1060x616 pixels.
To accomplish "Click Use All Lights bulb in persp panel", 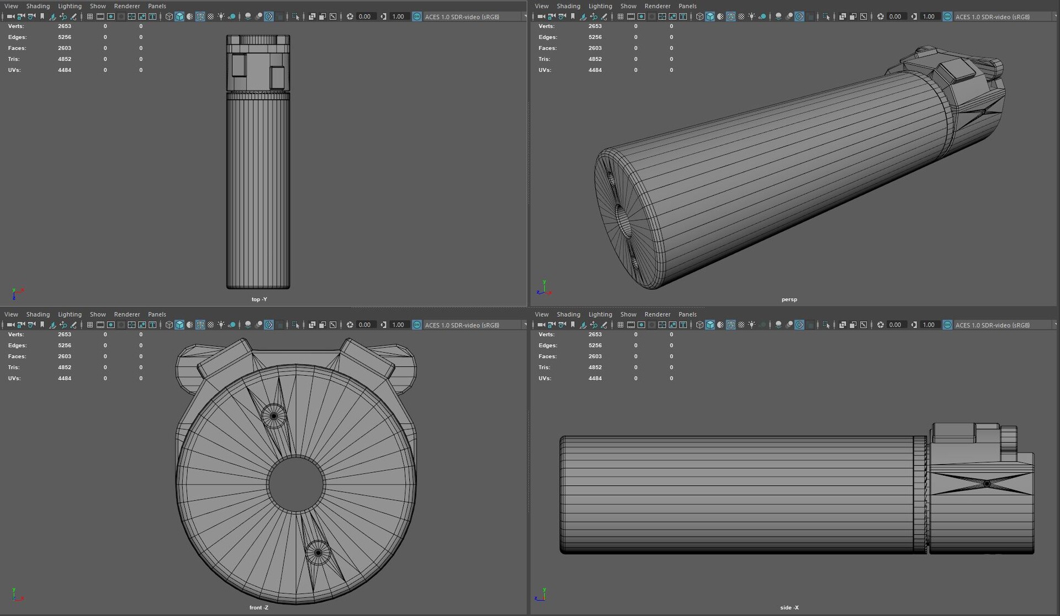I will coord(751,17).
